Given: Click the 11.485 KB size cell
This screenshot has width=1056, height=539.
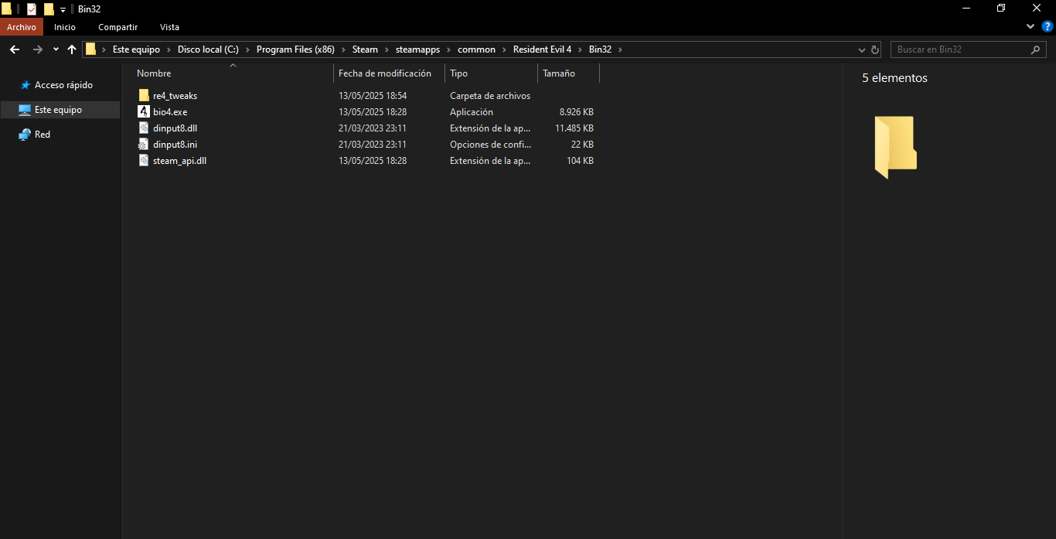Looking at the screenshot, I should [574, 128].
